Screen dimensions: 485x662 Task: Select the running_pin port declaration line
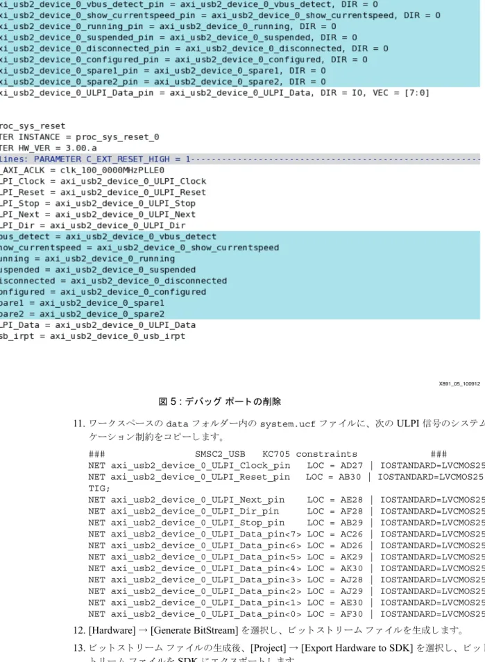click(x=168, y=26)
